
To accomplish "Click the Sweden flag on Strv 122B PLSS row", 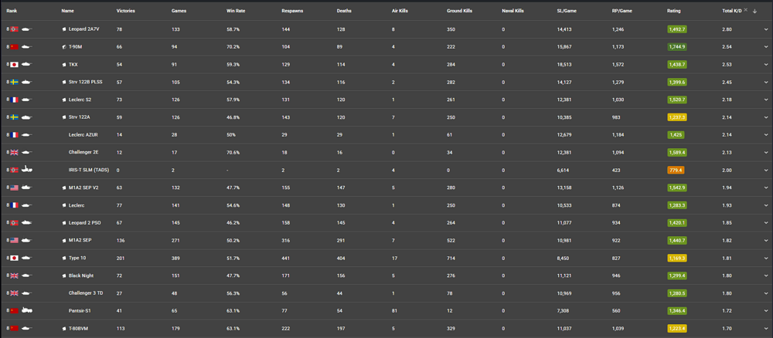I will pos(14,82).
